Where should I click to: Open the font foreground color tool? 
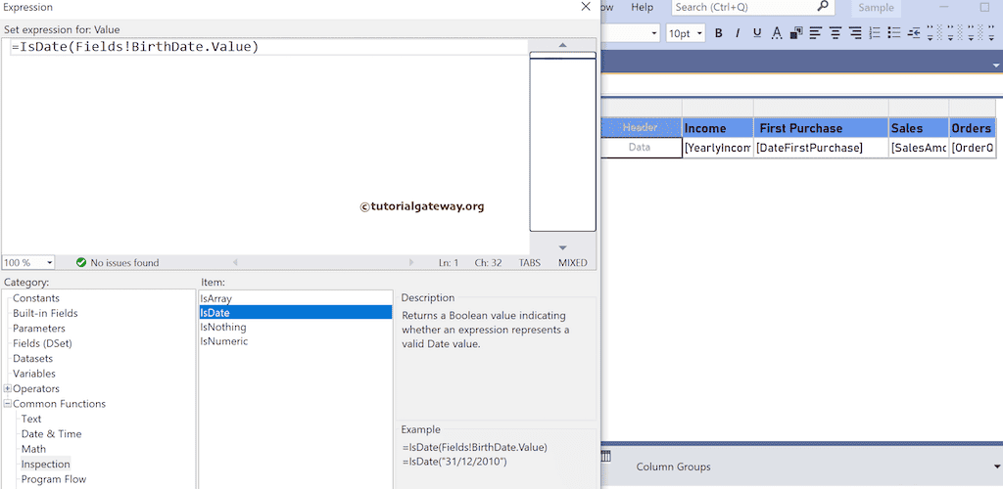point(777,33)
